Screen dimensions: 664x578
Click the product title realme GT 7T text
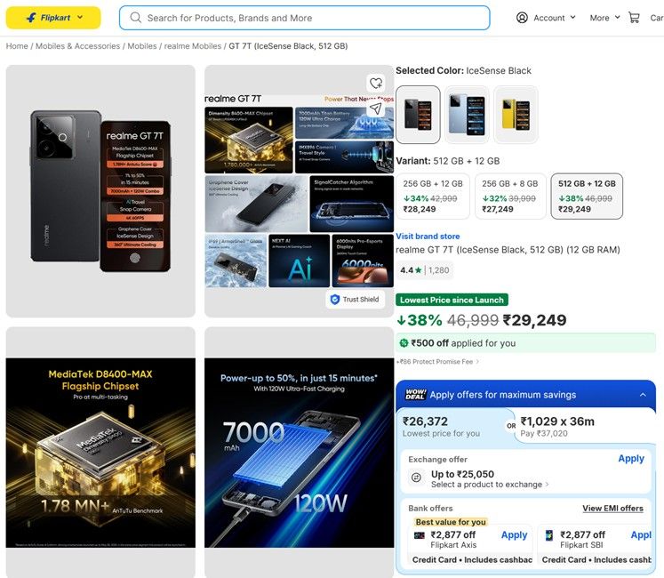[508, 250]
